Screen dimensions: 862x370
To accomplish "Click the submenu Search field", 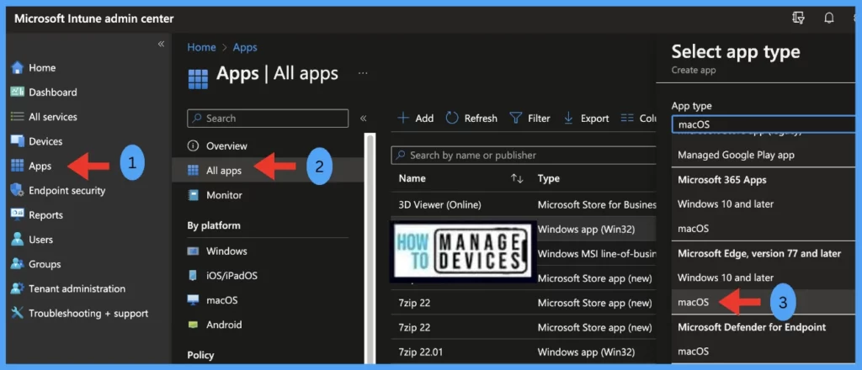I will (x=268, y=118).
